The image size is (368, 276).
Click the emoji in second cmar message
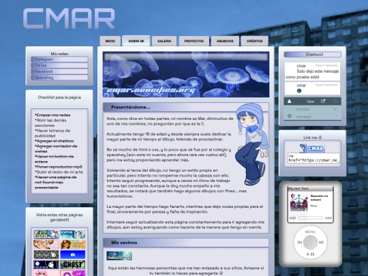coord(299,91)
